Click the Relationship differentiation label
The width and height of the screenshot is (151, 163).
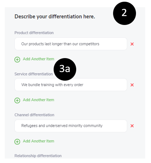(x=38, y=156)
